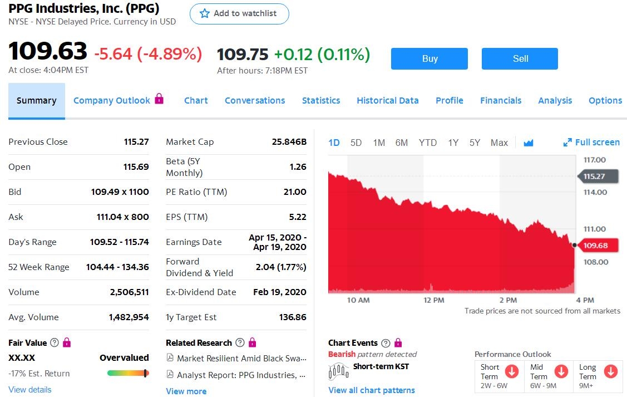
Task: Click the Short Term down-arrow outlook icon
Action: [511, 371]
